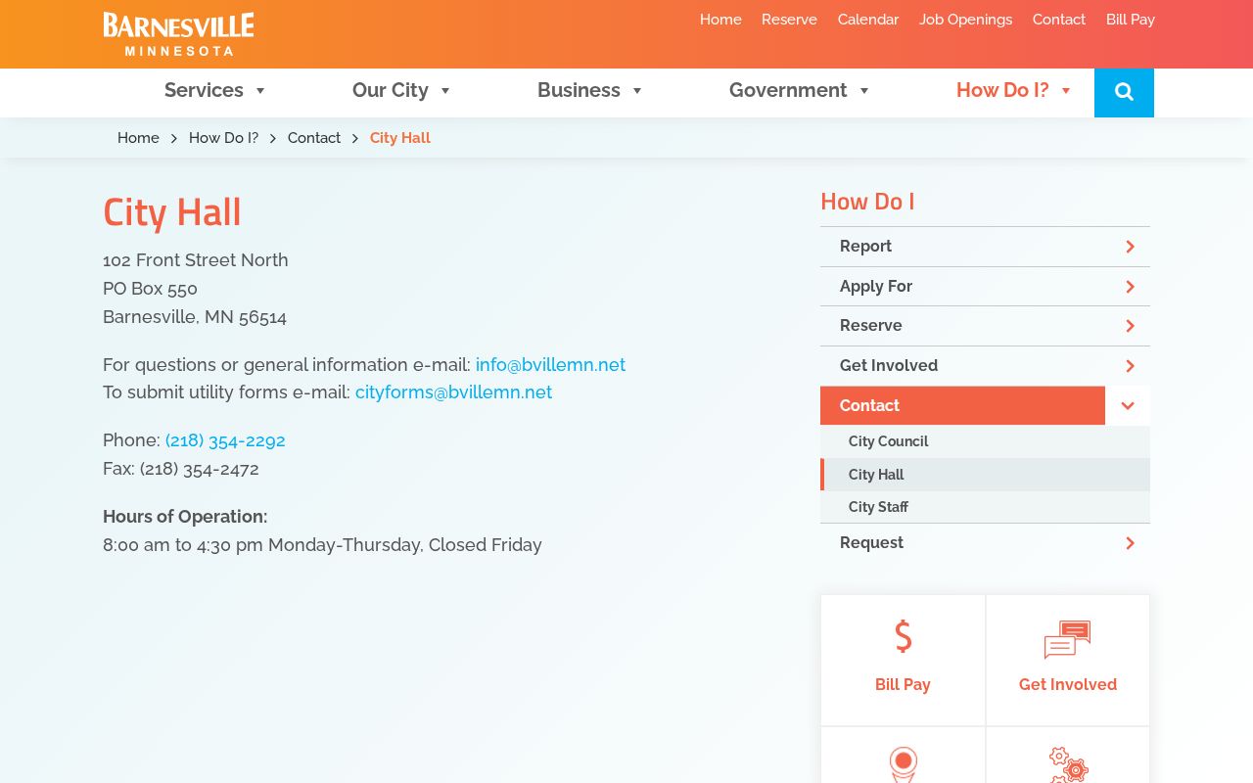Open Reserve in the top utility bar
This screenshot has height=783, width=1253.
pos(789,20)
